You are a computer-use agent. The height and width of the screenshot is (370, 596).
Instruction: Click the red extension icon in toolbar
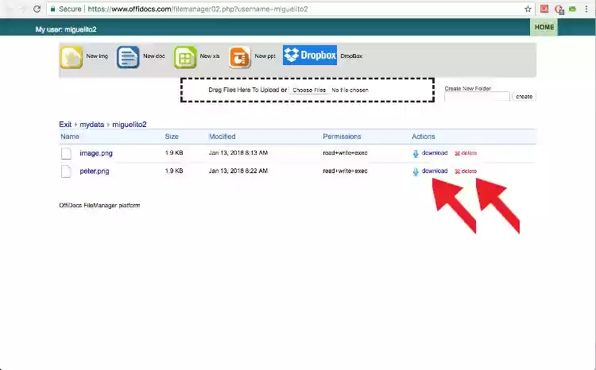pyautogui.click(x=544, y=9)
